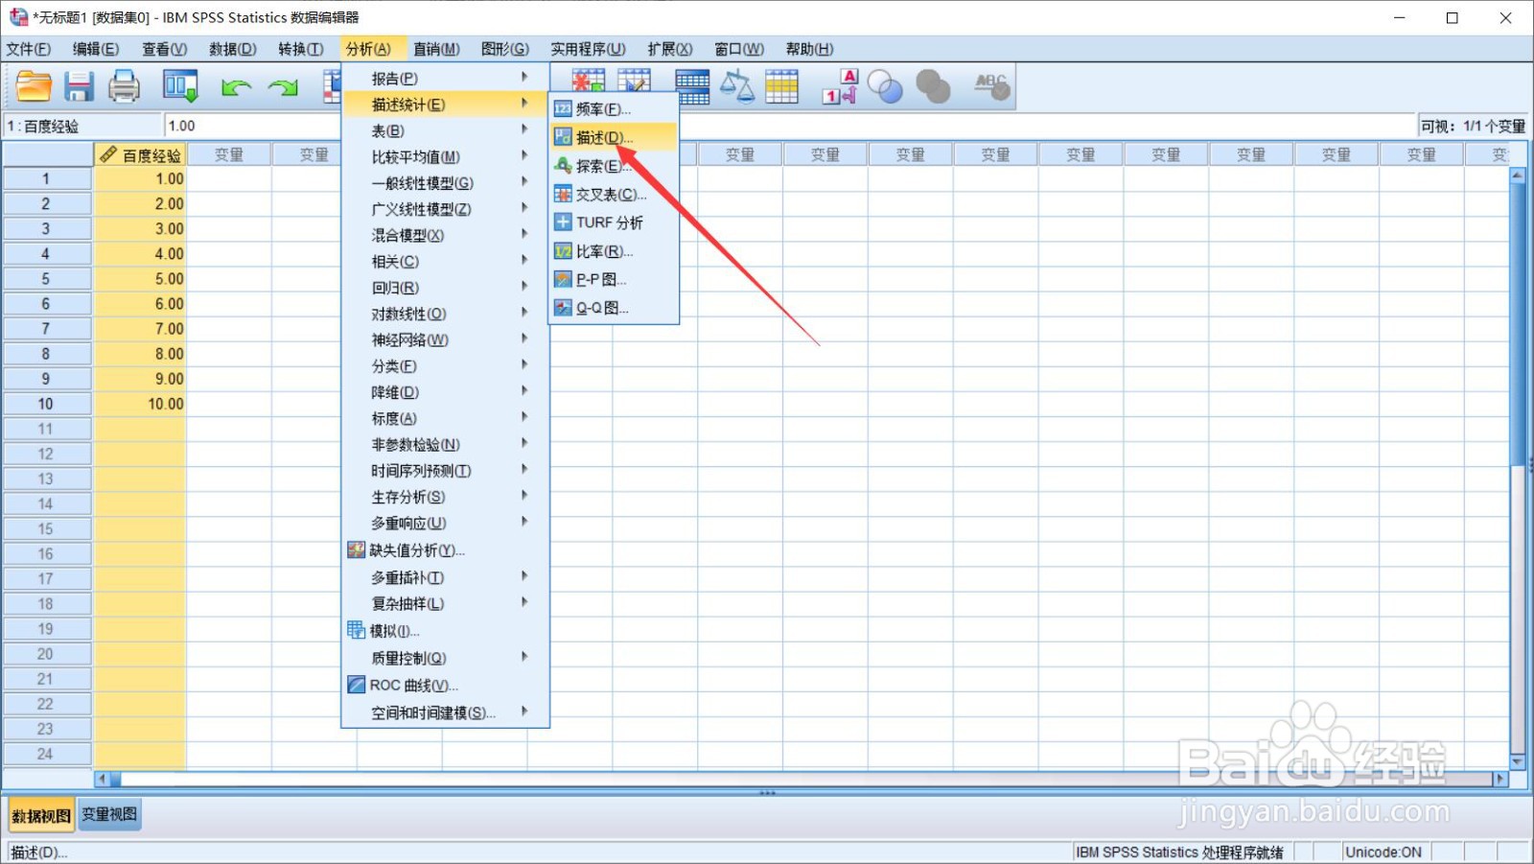This screenshot has width=1534, height=864.
Task: Expand 神经网络(W) submenu
Action: coord(445,339)
